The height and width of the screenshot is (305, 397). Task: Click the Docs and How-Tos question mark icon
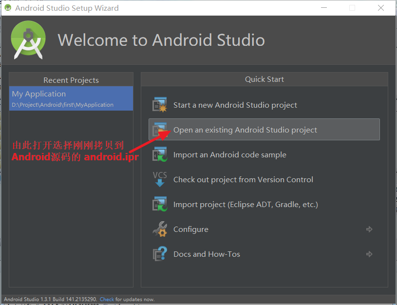pyautogui.click(x=160, y=254)
